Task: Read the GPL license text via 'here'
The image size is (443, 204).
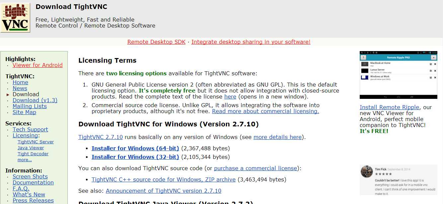Action: pyautogui.click(x=230, y=97)
